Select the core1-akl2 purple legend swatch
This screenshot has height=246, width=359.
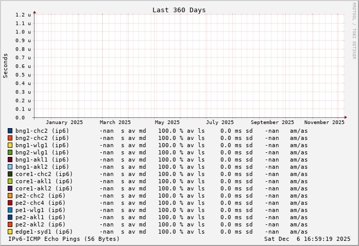click(10, 188)
